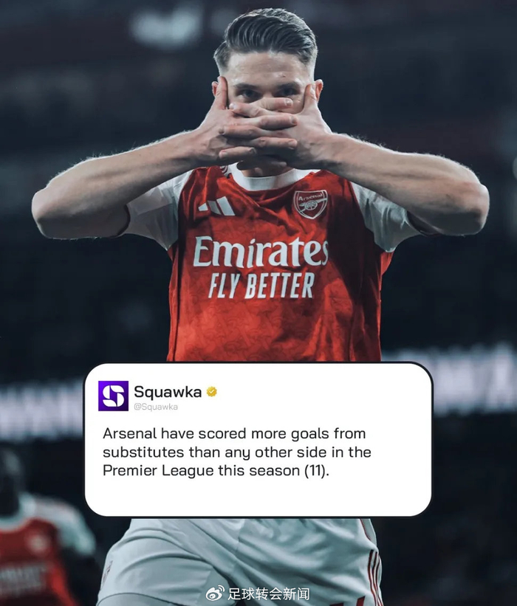Click the word 'substitutes' in the tweet
This screenshot has height=606, width=517.
pos(143,452)
